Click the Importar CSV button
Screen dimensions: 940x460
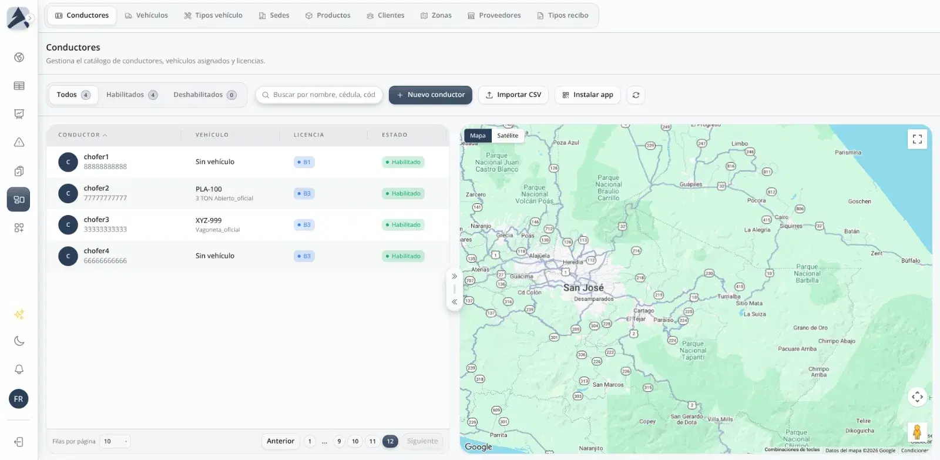(x=513, y=95)
